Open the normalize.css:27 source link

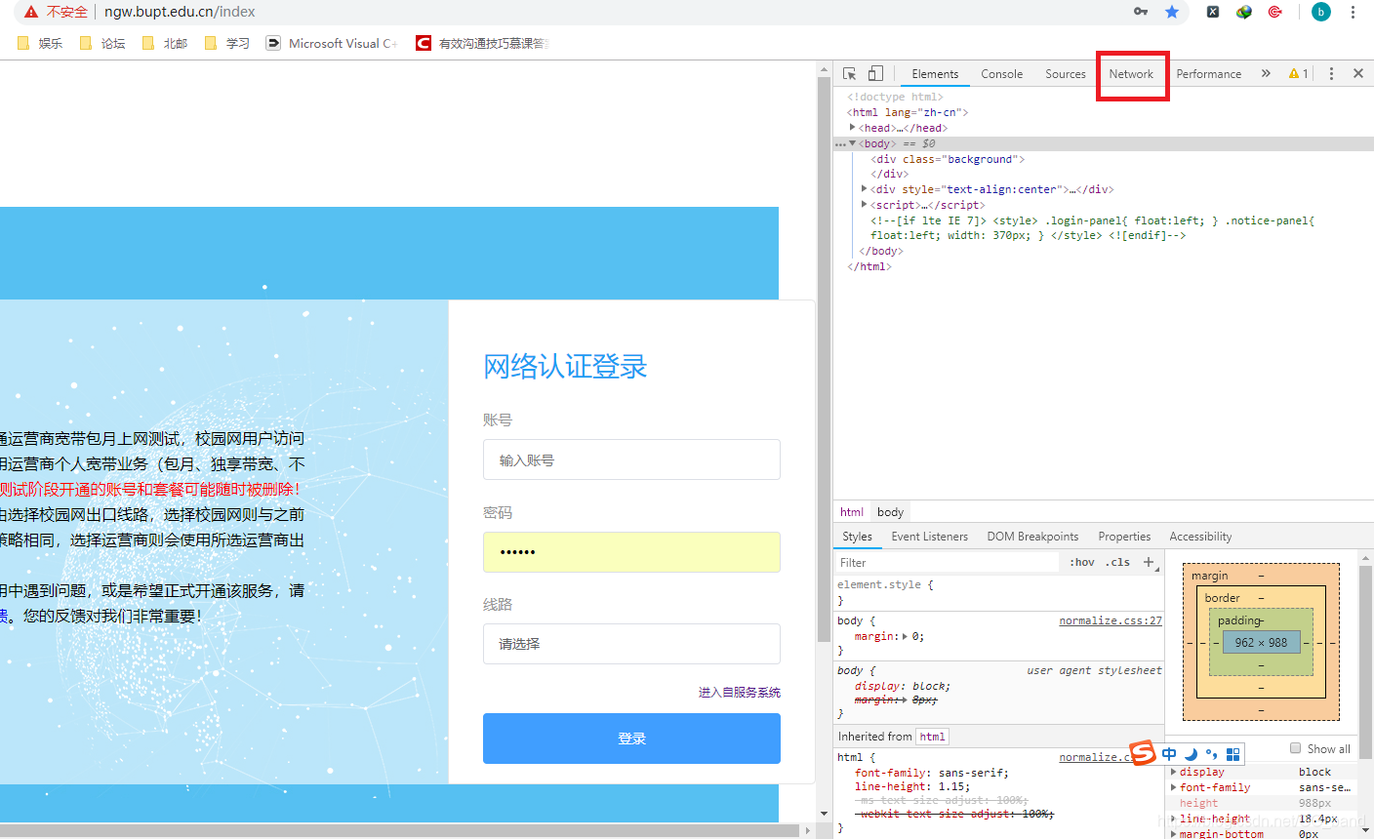click(x=1111, y=620)
